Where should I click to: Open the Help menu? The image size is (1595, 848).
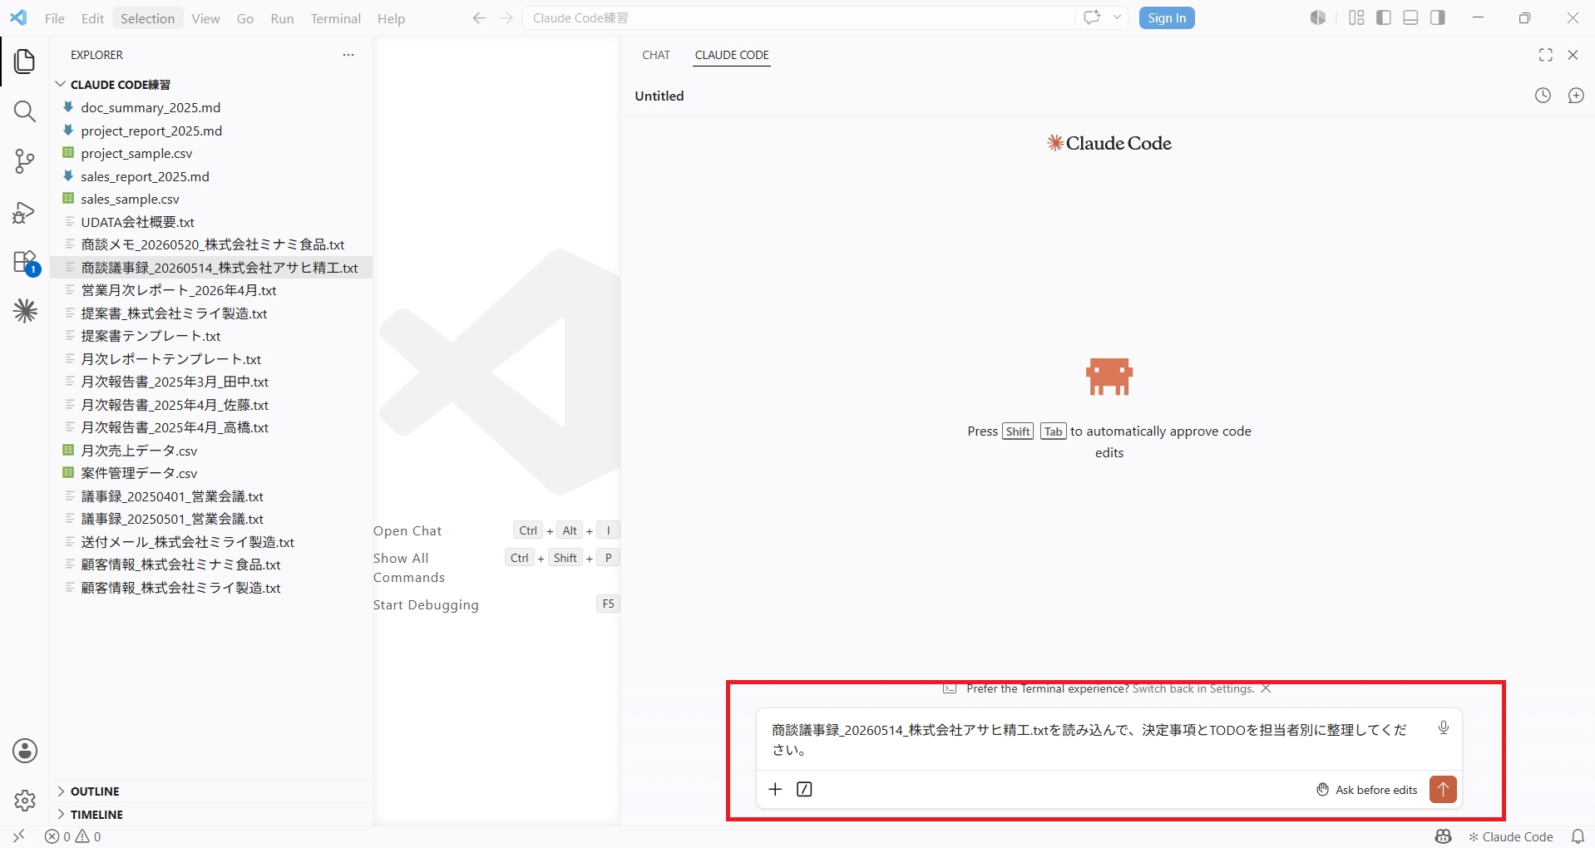tap(391, 18)
